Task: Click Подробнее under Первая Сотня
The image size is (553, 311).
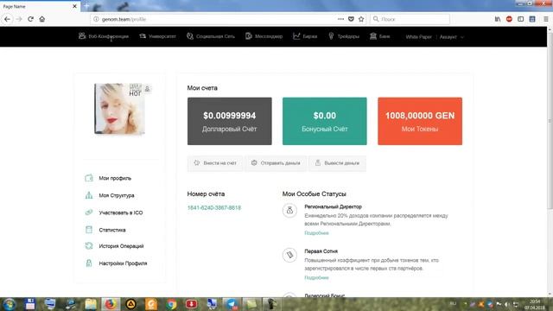Action: [316, 278]
